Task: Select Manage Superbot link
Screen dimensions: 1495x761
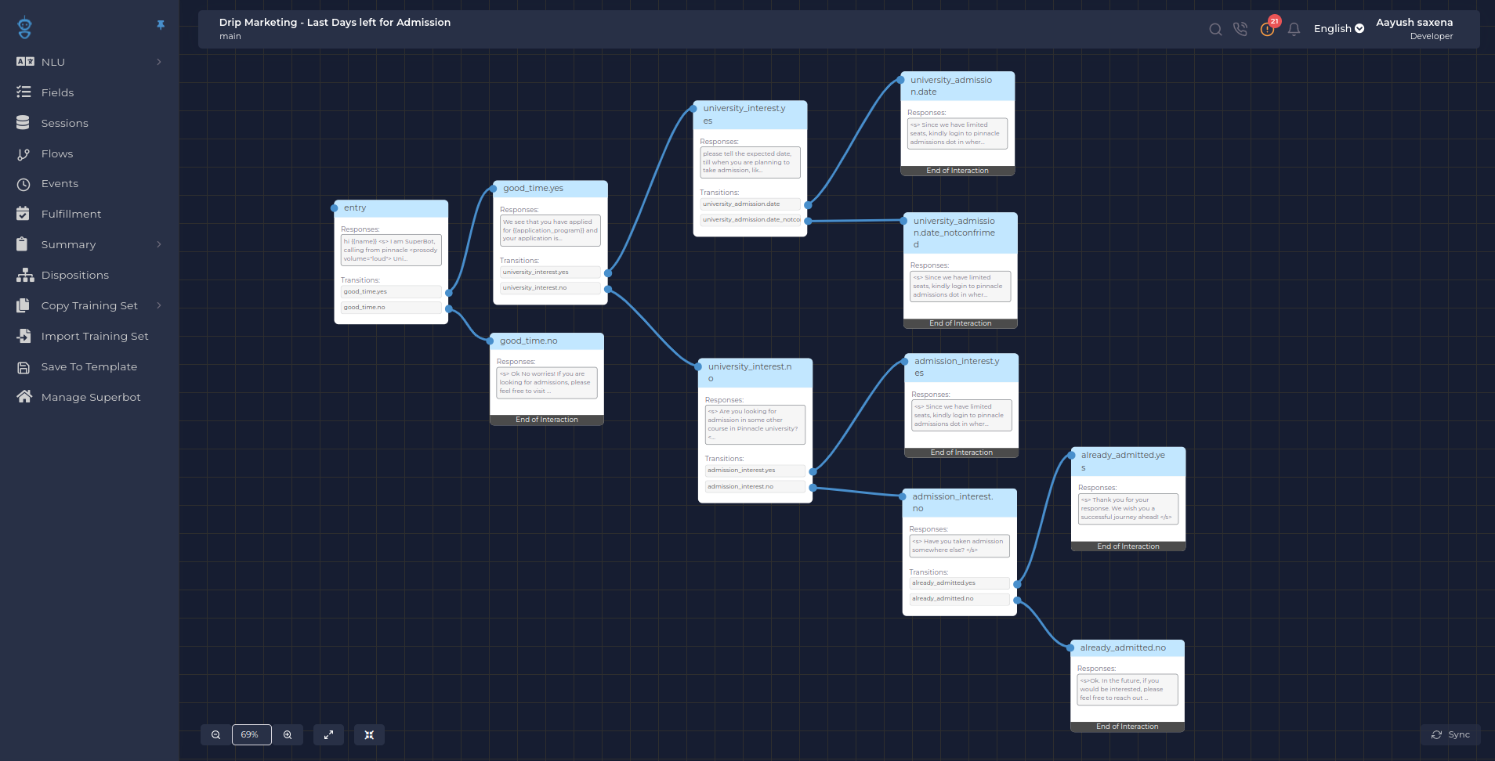Action: click(x=91, y=398)
